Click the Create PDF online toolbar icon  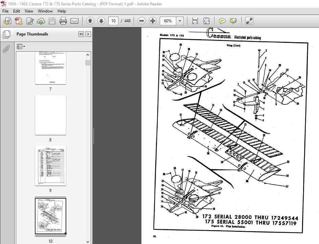[x=7, y=21]
